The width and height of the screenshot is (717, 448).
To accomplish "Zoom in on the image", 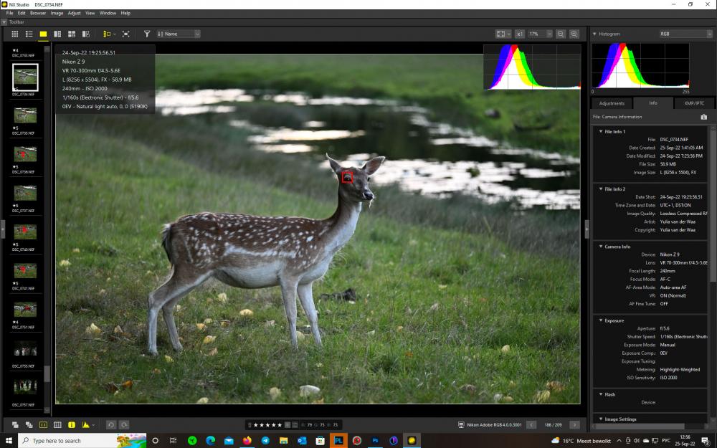I will click(x=574, y=34).
